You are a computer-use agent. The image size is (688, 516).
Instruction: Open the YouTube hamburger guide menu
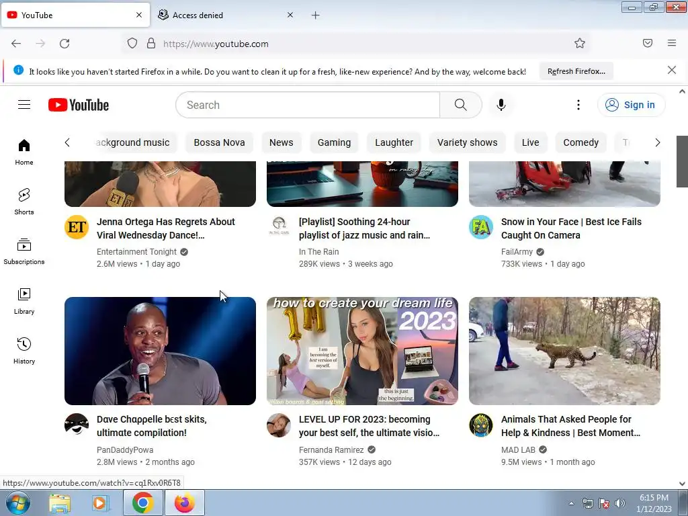coord(24,104)
